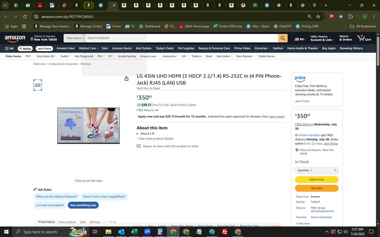Open Chrome zoom magnifier icon in address bar
This screenshot has height=237, width=380.
[310, 17]
